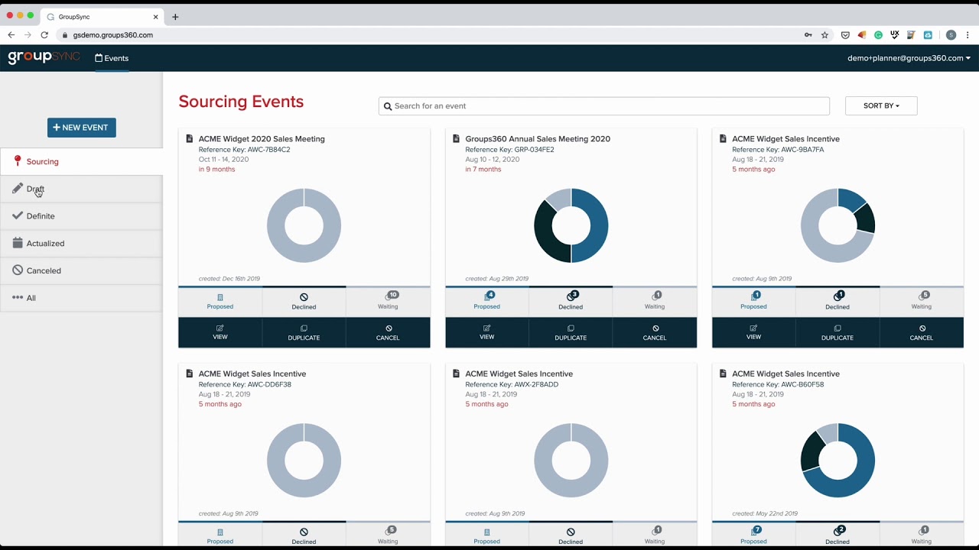Click Waiting for event AWC-9BA7FA
This screenshot has height=550, width=979.
[x=922, y=302]
